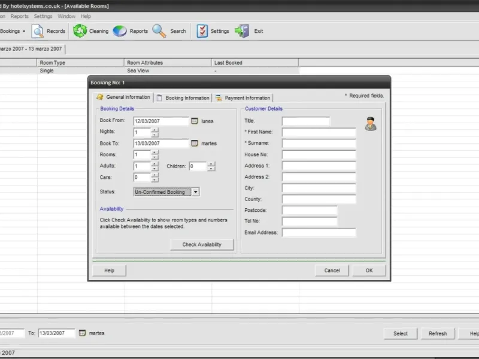Click the Title input field
The height and width of the screenshot is (359, 479).
point(306,121)
